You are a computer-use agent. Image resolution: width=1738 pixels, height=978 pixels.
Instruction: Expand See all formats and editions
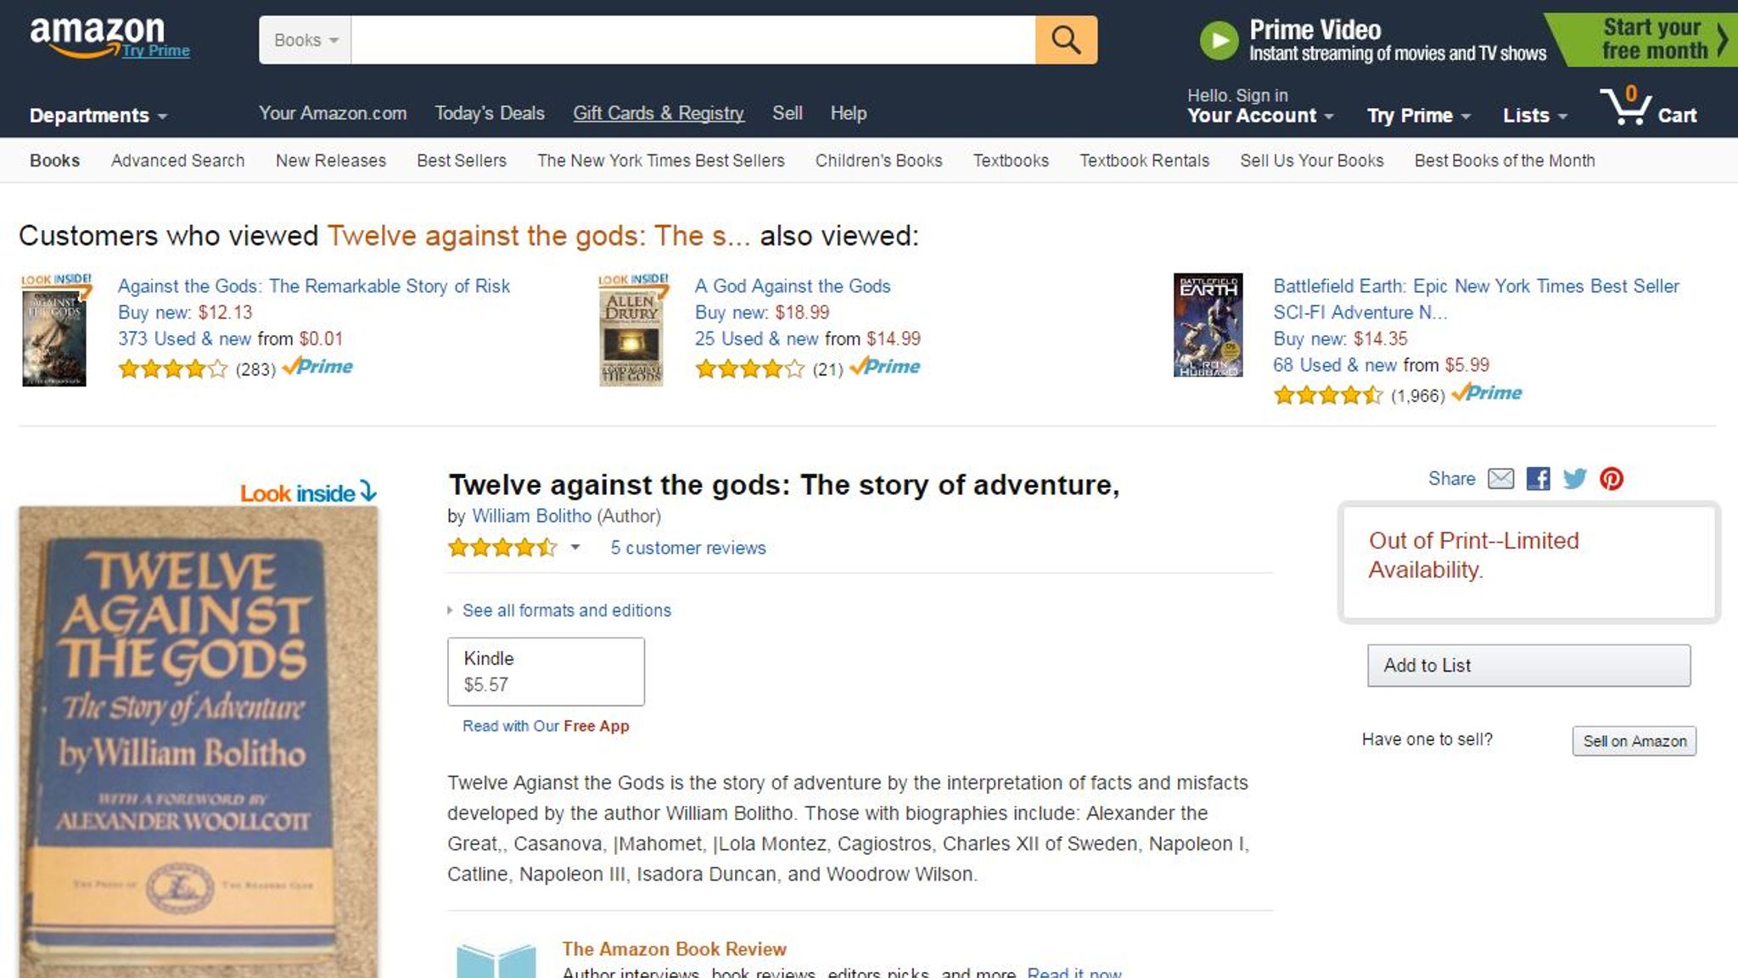click(x=566, y=610)
